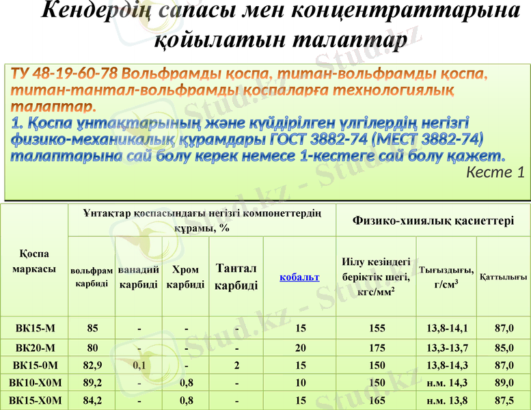The width and height of the screenshot is (531, 410).
Task: Click the cobalt value '15' in the ВК15-0М row
Action: [301, 366]
